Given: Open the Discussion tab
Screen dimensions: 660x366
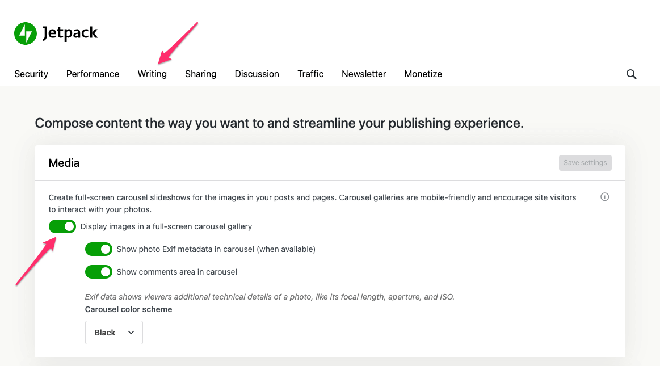Looking at the screenshot, I should point(257,74).
